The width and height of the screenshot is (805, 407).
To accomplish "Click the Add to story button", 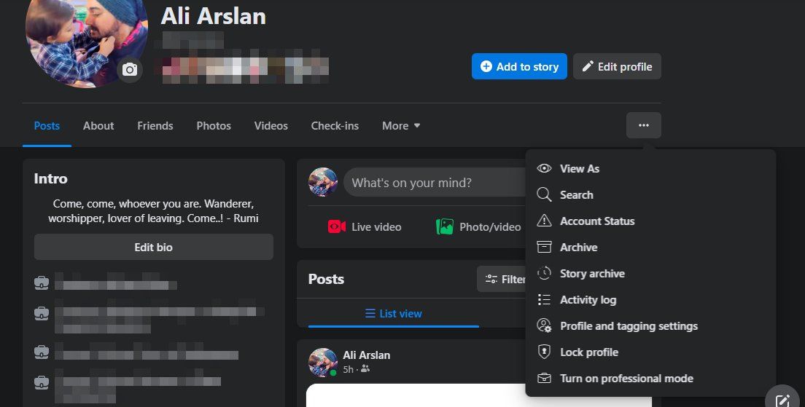I will click(519, 67).
